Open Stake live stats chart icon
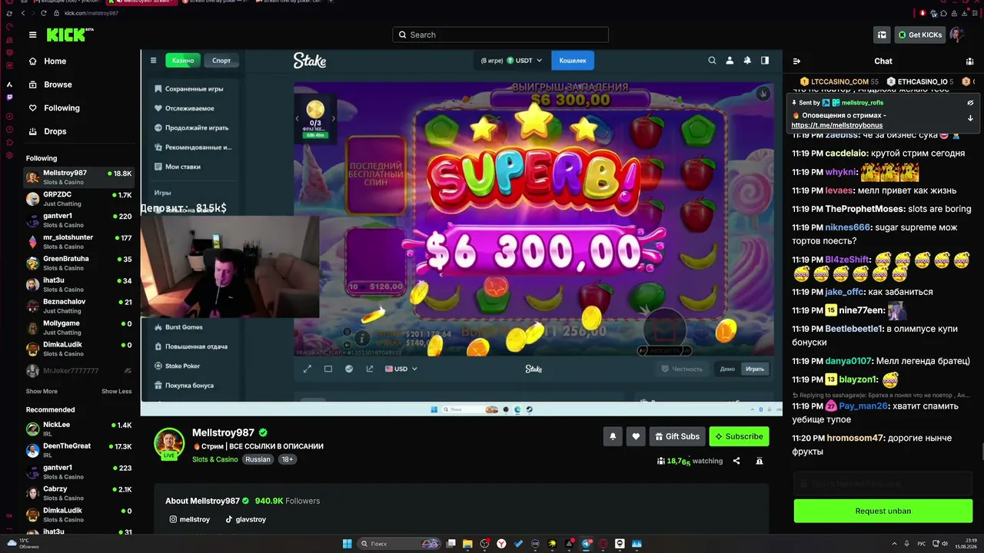The image size is (984, 553). pyautogui.click(x=349, y=369)
